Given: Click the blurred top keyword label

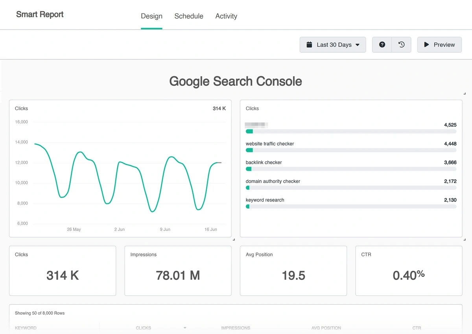Looking at the screenshot, I should tap(256, 125).
